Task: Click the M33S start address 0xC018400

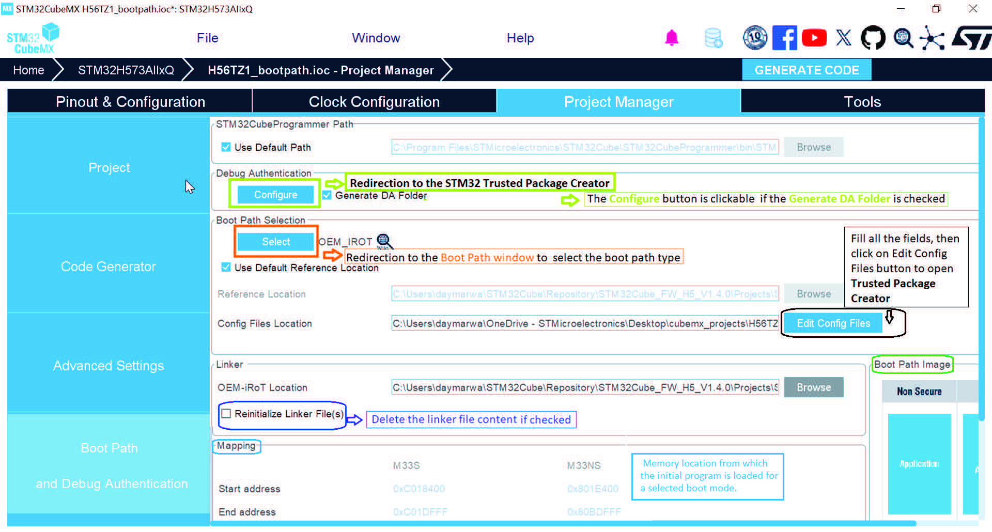Action: point(419,489)
